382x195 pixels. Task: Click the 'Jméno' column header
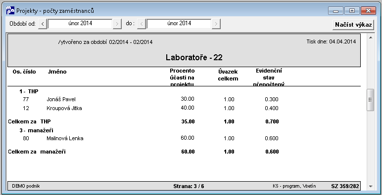(57, 72)
